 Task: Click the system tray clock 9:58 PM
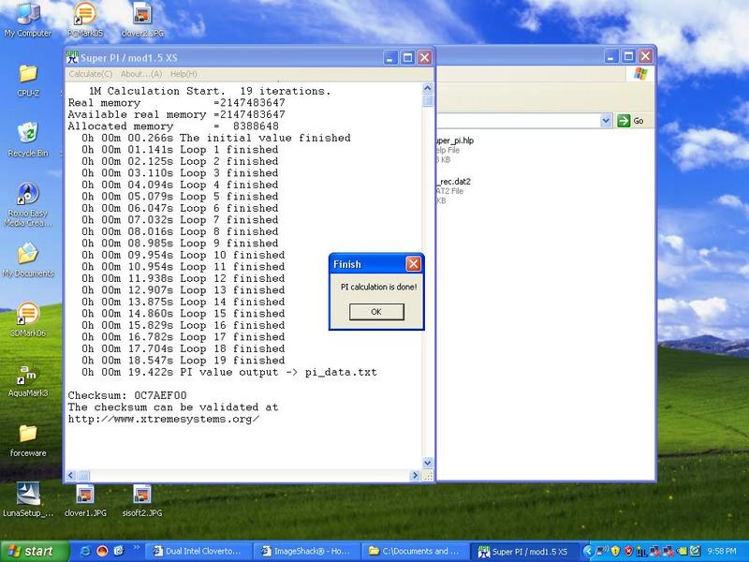(721, 551)
